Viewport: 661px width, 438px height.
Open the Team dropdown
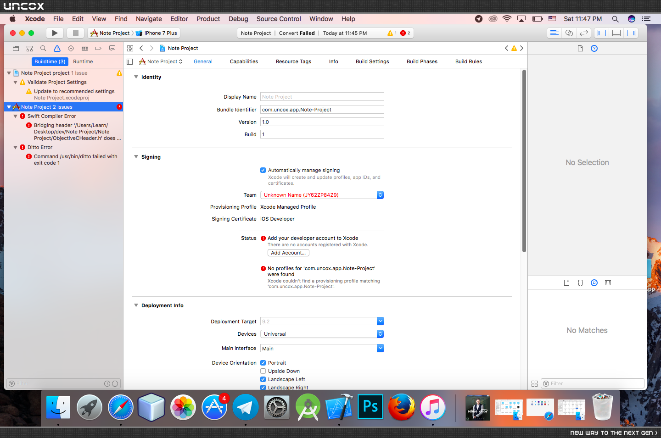[x=322, y=195]
